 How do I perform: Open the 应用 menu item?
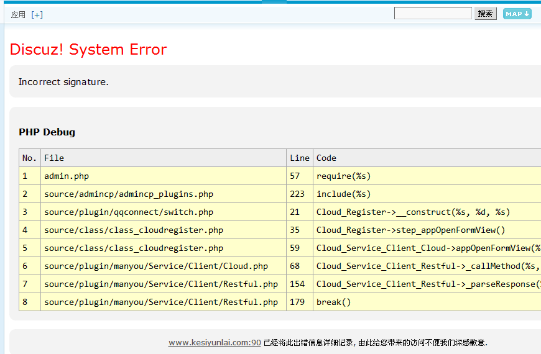click(18, 14)
